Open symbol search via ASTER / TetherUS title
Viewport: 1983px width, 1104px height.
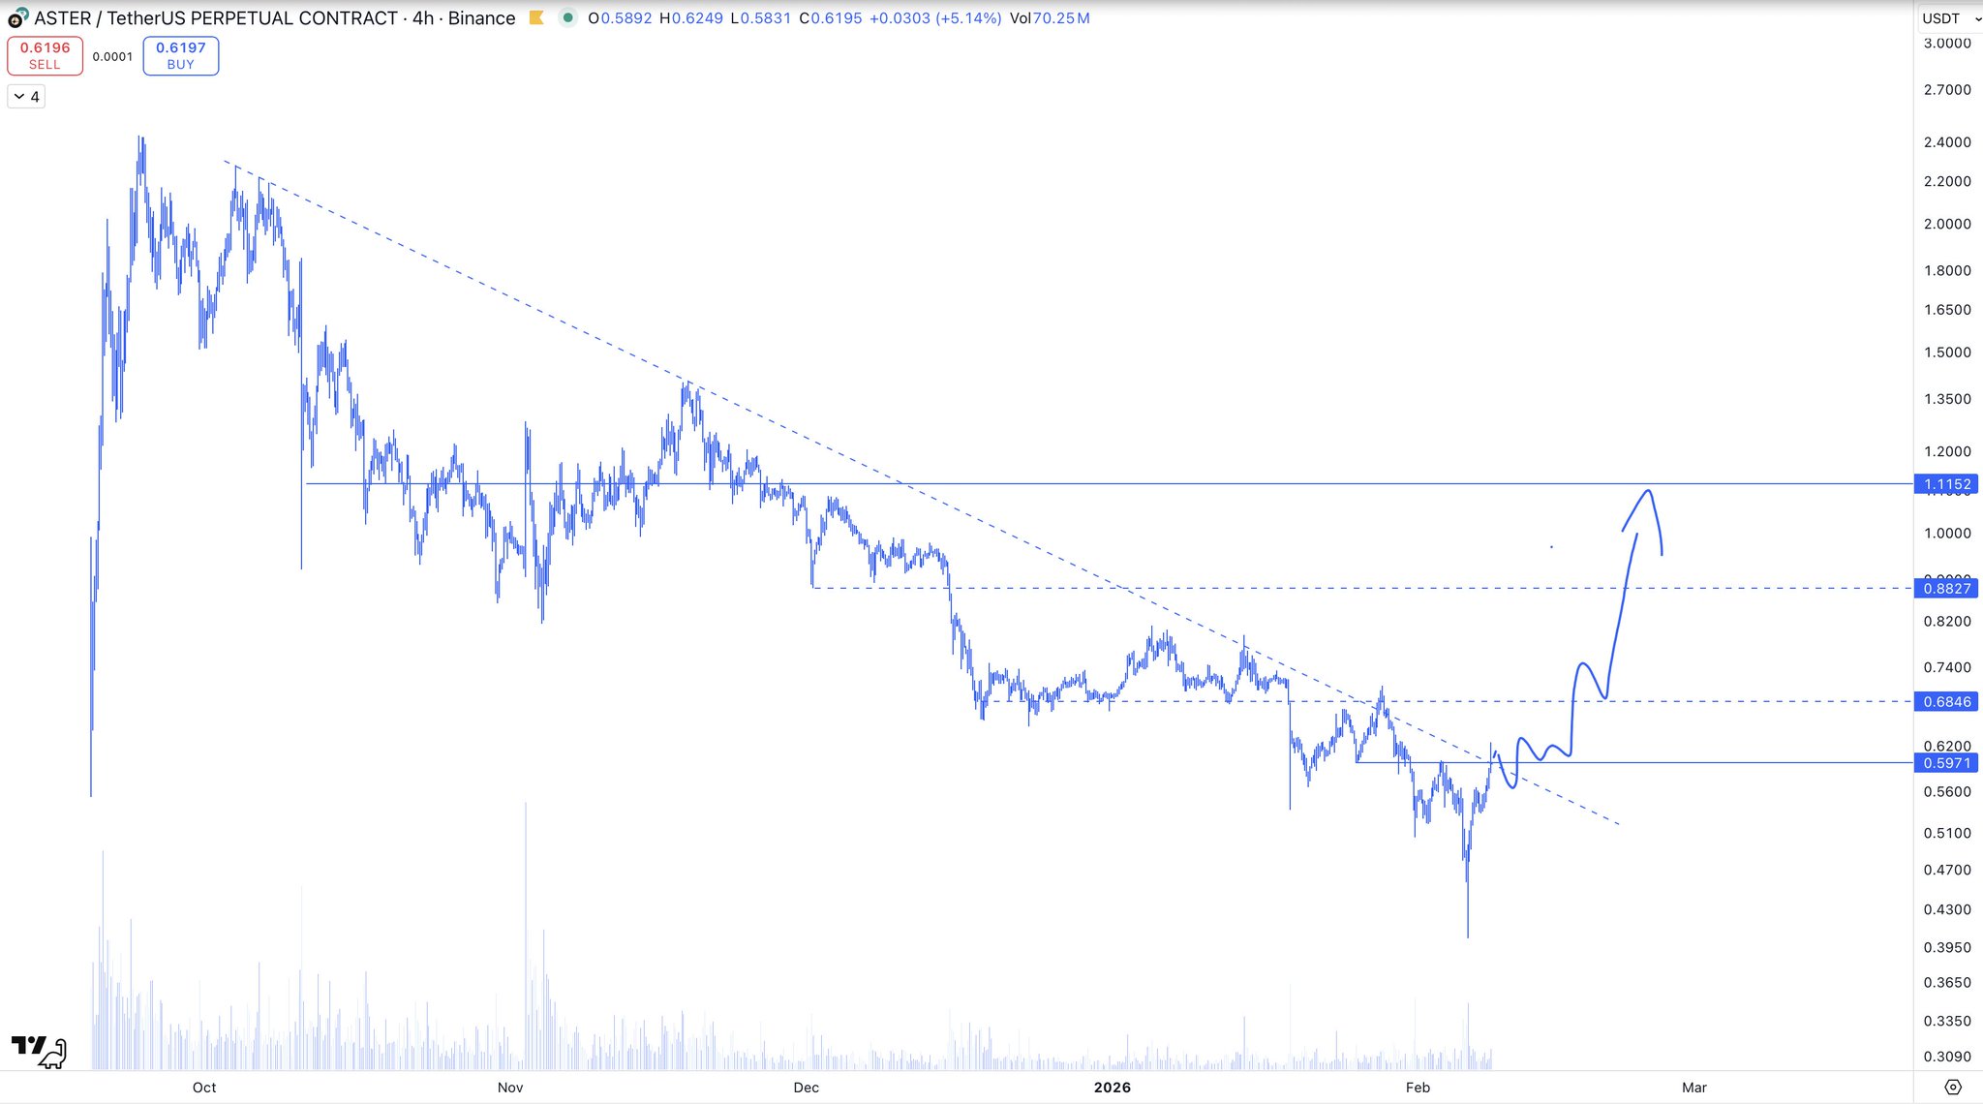pyautogui.click(x=271, y=18)
